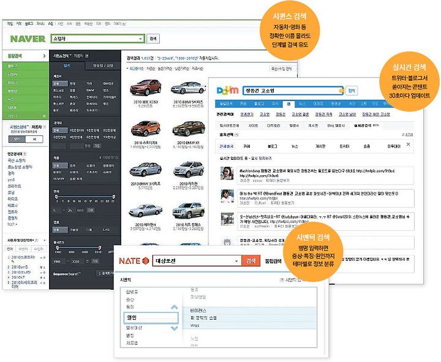441x362 pixels.
Task: Click the right handle of 출시년도 slider
Action: pyautogui.click(x=100, y=248)
